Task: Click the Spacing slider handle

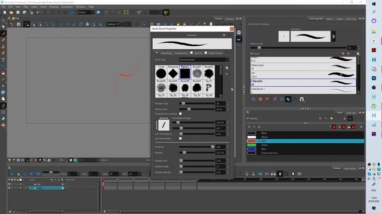Action: click(x=184, y=153)
